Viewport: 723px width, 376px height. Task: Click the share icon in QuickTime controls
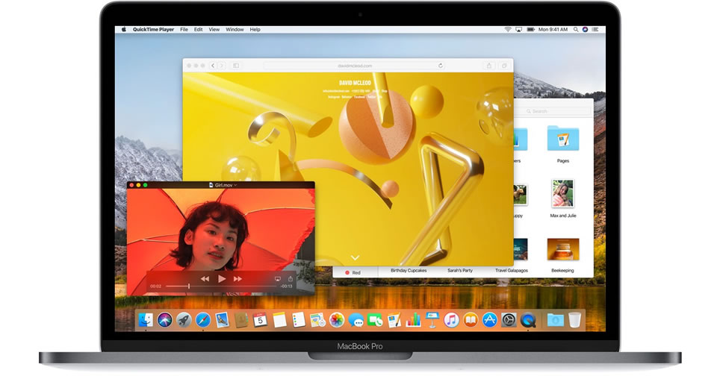[291, 279]
